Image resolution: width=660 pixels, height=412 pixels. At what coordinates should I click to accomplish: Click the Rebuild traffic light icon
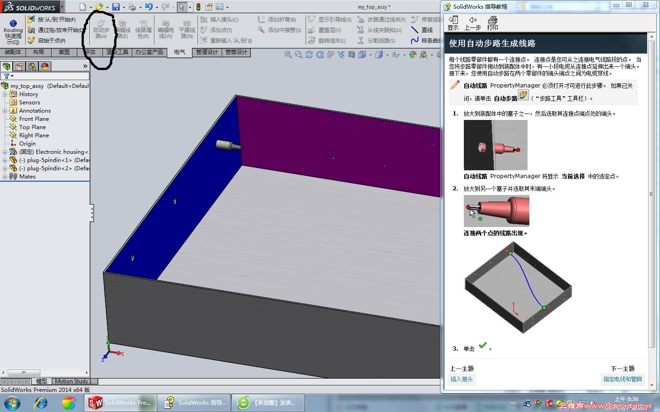(x=198, y=7)
